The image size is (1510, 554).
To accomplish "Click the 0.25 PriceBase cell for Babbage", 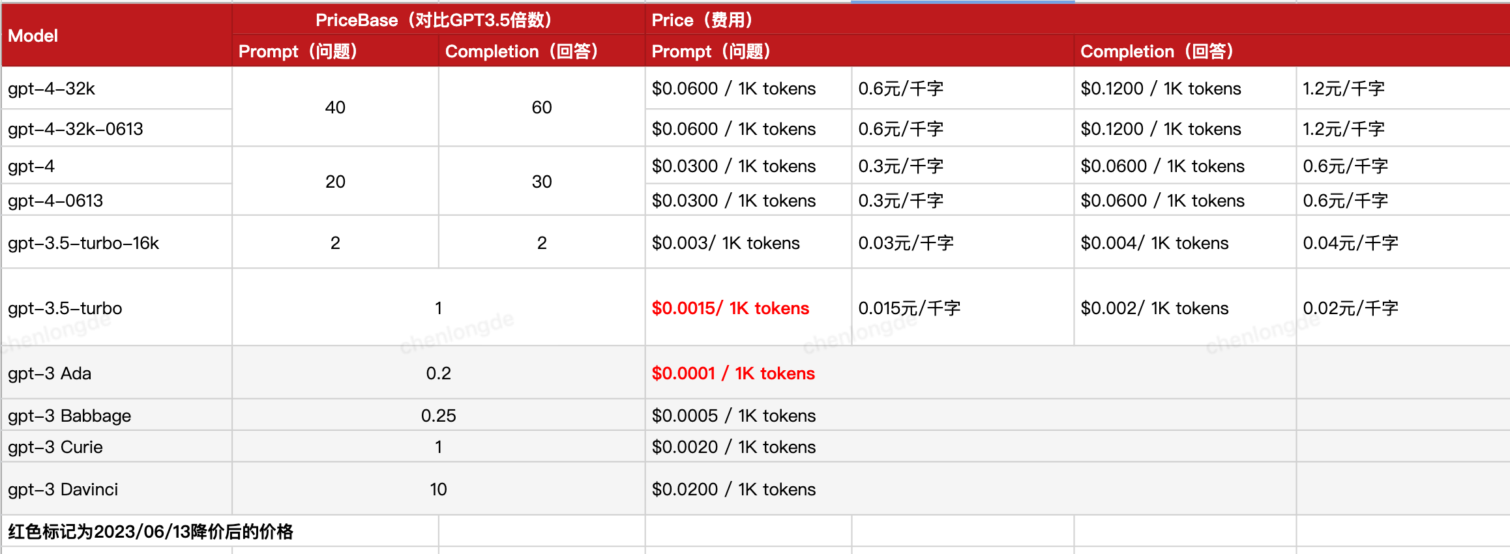I will point(438,416).
